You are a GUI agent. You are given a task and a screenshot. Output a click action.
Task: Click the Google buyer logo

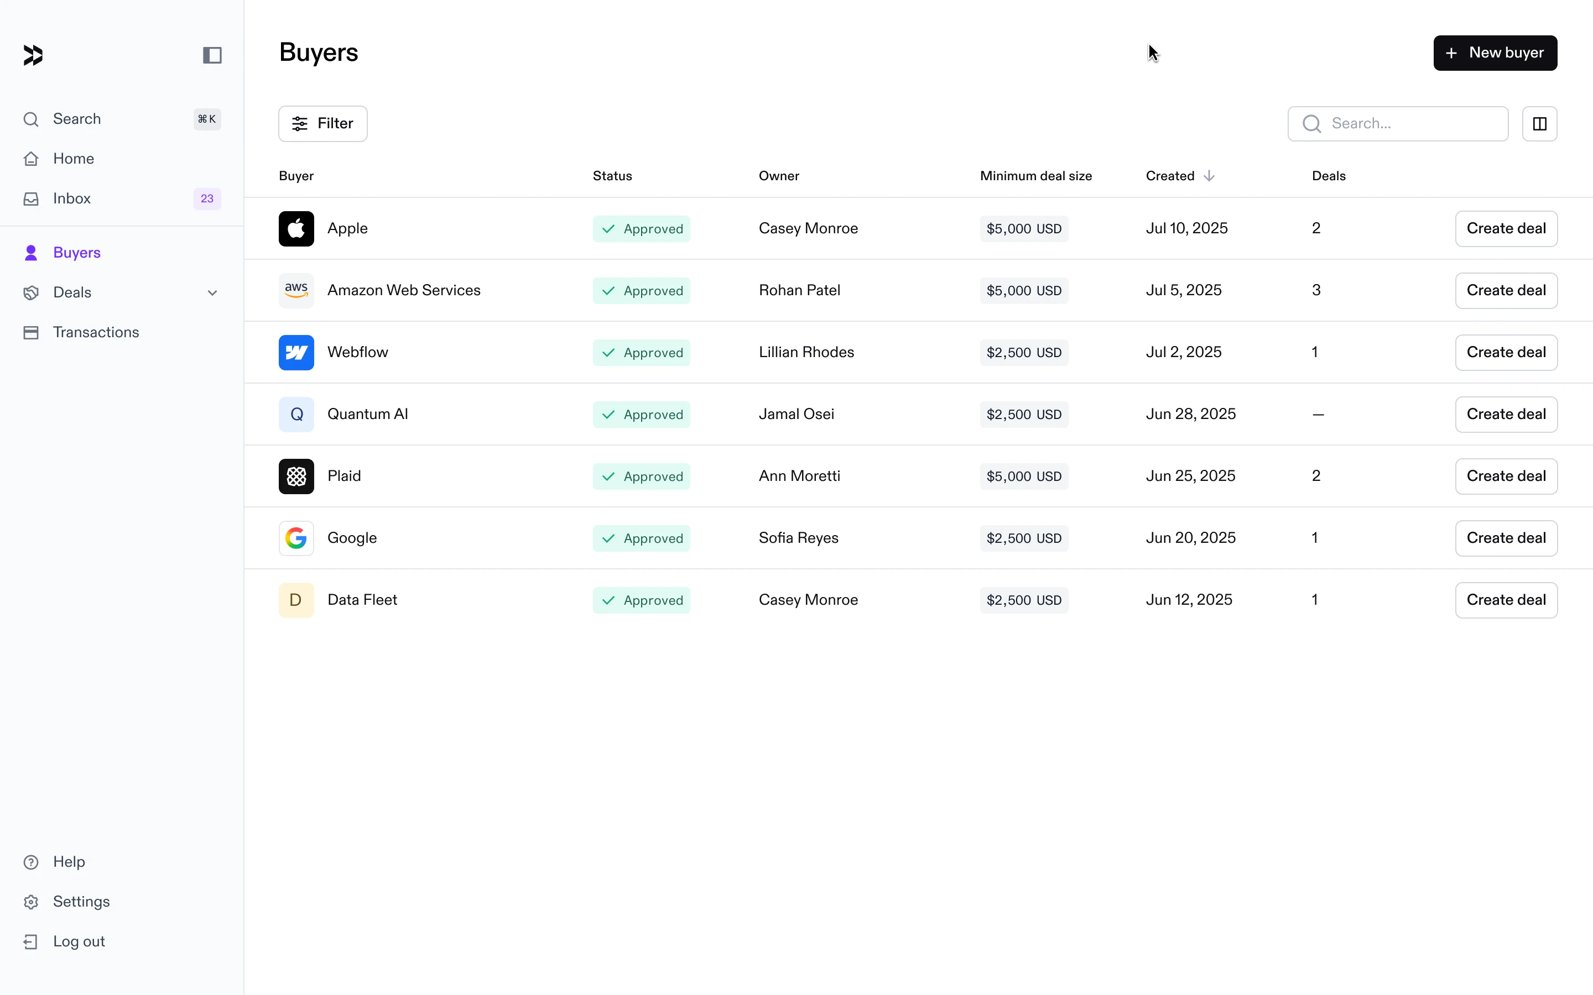click(296, 538)
